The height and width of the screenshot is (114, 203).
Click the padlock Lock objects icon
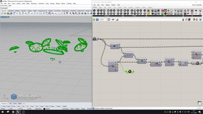tap(70, 13)
